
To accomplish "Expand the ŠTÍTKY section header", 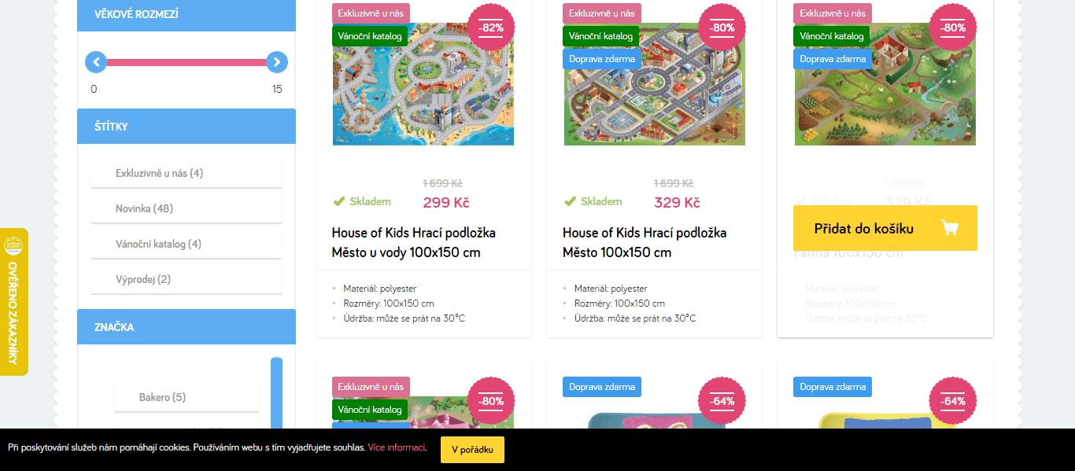I will point(187,126).
